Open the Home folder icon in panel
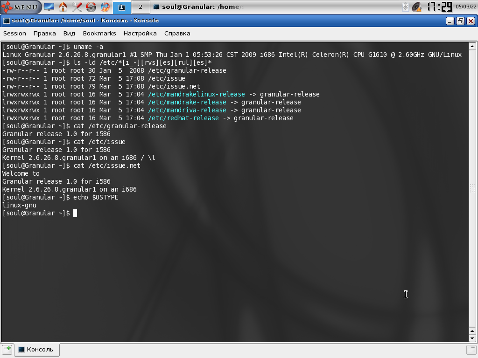The width and height of the screenshot is (478, 358). pos(63,7)
